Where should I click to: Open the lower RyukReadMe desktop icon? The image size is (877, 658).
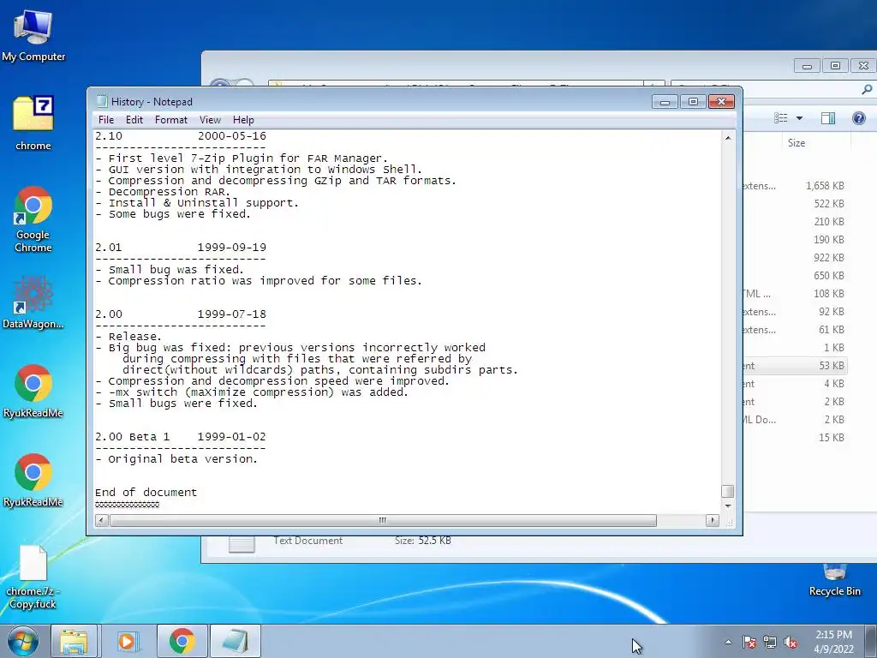(33, 480)
